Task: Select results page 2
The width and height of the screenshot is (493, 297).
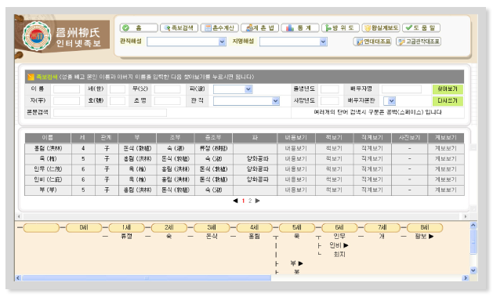Action: click(250, 201)
